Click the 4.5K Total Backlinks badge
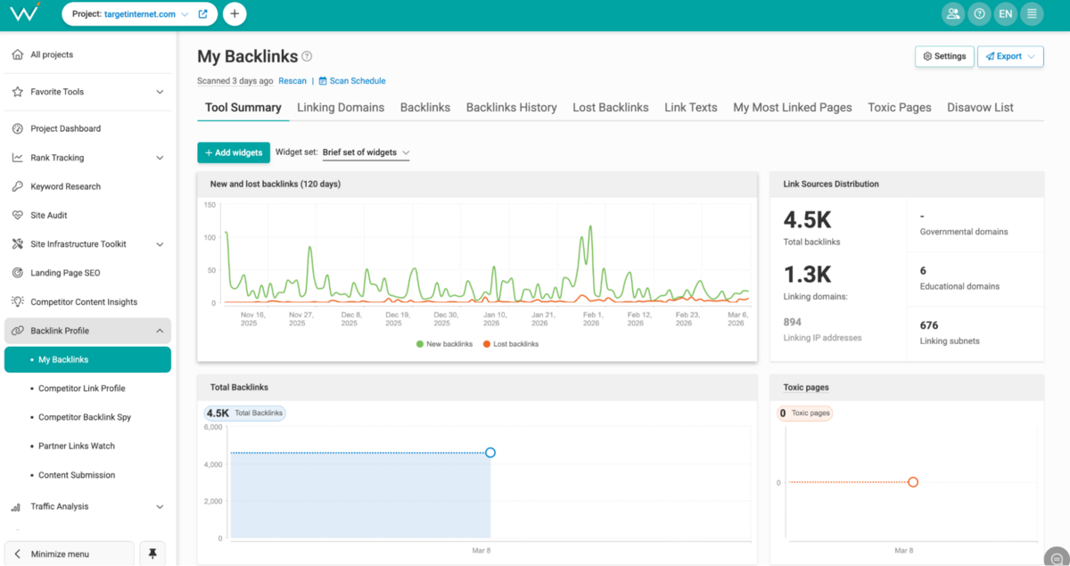The width and height of the screenshot is (1070, 566). click(245, 413)
